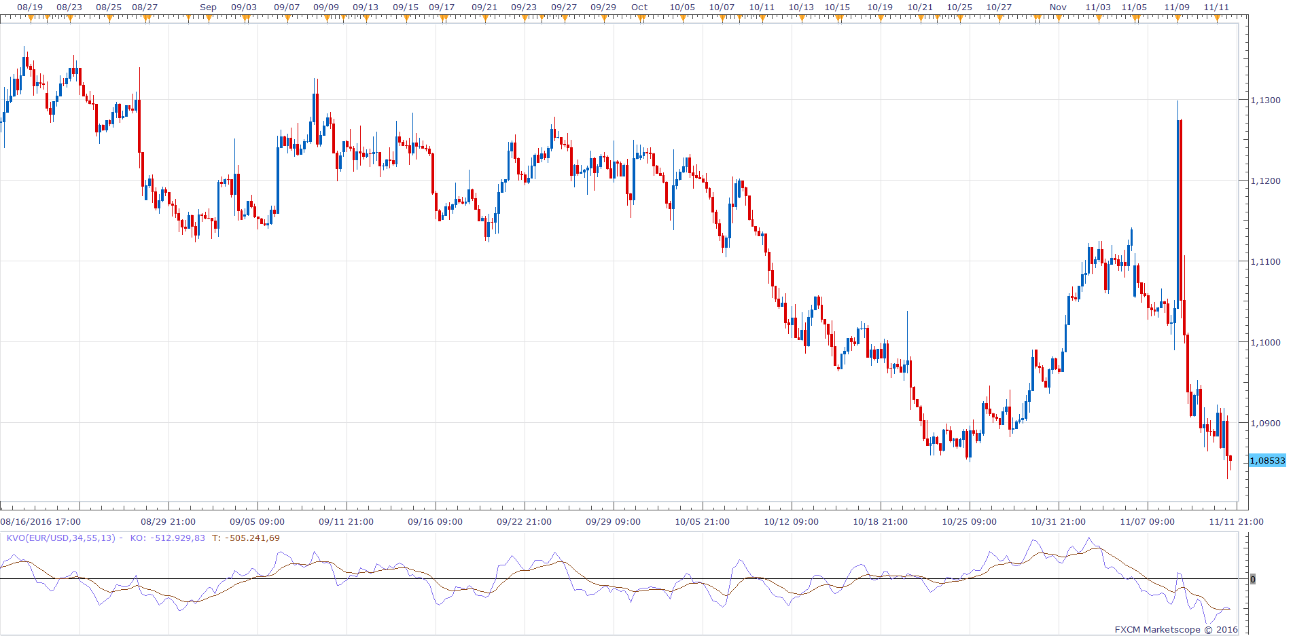Image resolution: width=1293 pixels, height=636 pixels.
Task: Click the orange marker under 11/09
Action: coord(1177,18)
